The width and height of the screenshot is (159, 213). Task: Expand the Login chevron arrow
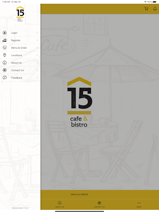click(37, 33)
